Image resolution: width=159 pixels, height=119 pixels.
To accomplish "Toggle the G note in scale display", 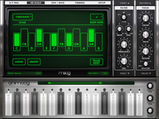I will point(69,42).
